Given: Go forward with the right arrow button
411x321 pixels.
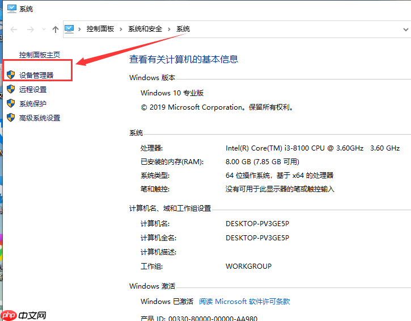Looking at the screenshot, I should (31, 30).
